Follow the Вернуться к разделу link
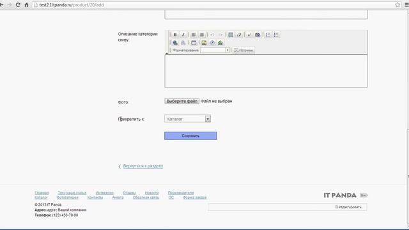This screenshot has width=409, height=230. pyautogui.click(x=143, y=166)
